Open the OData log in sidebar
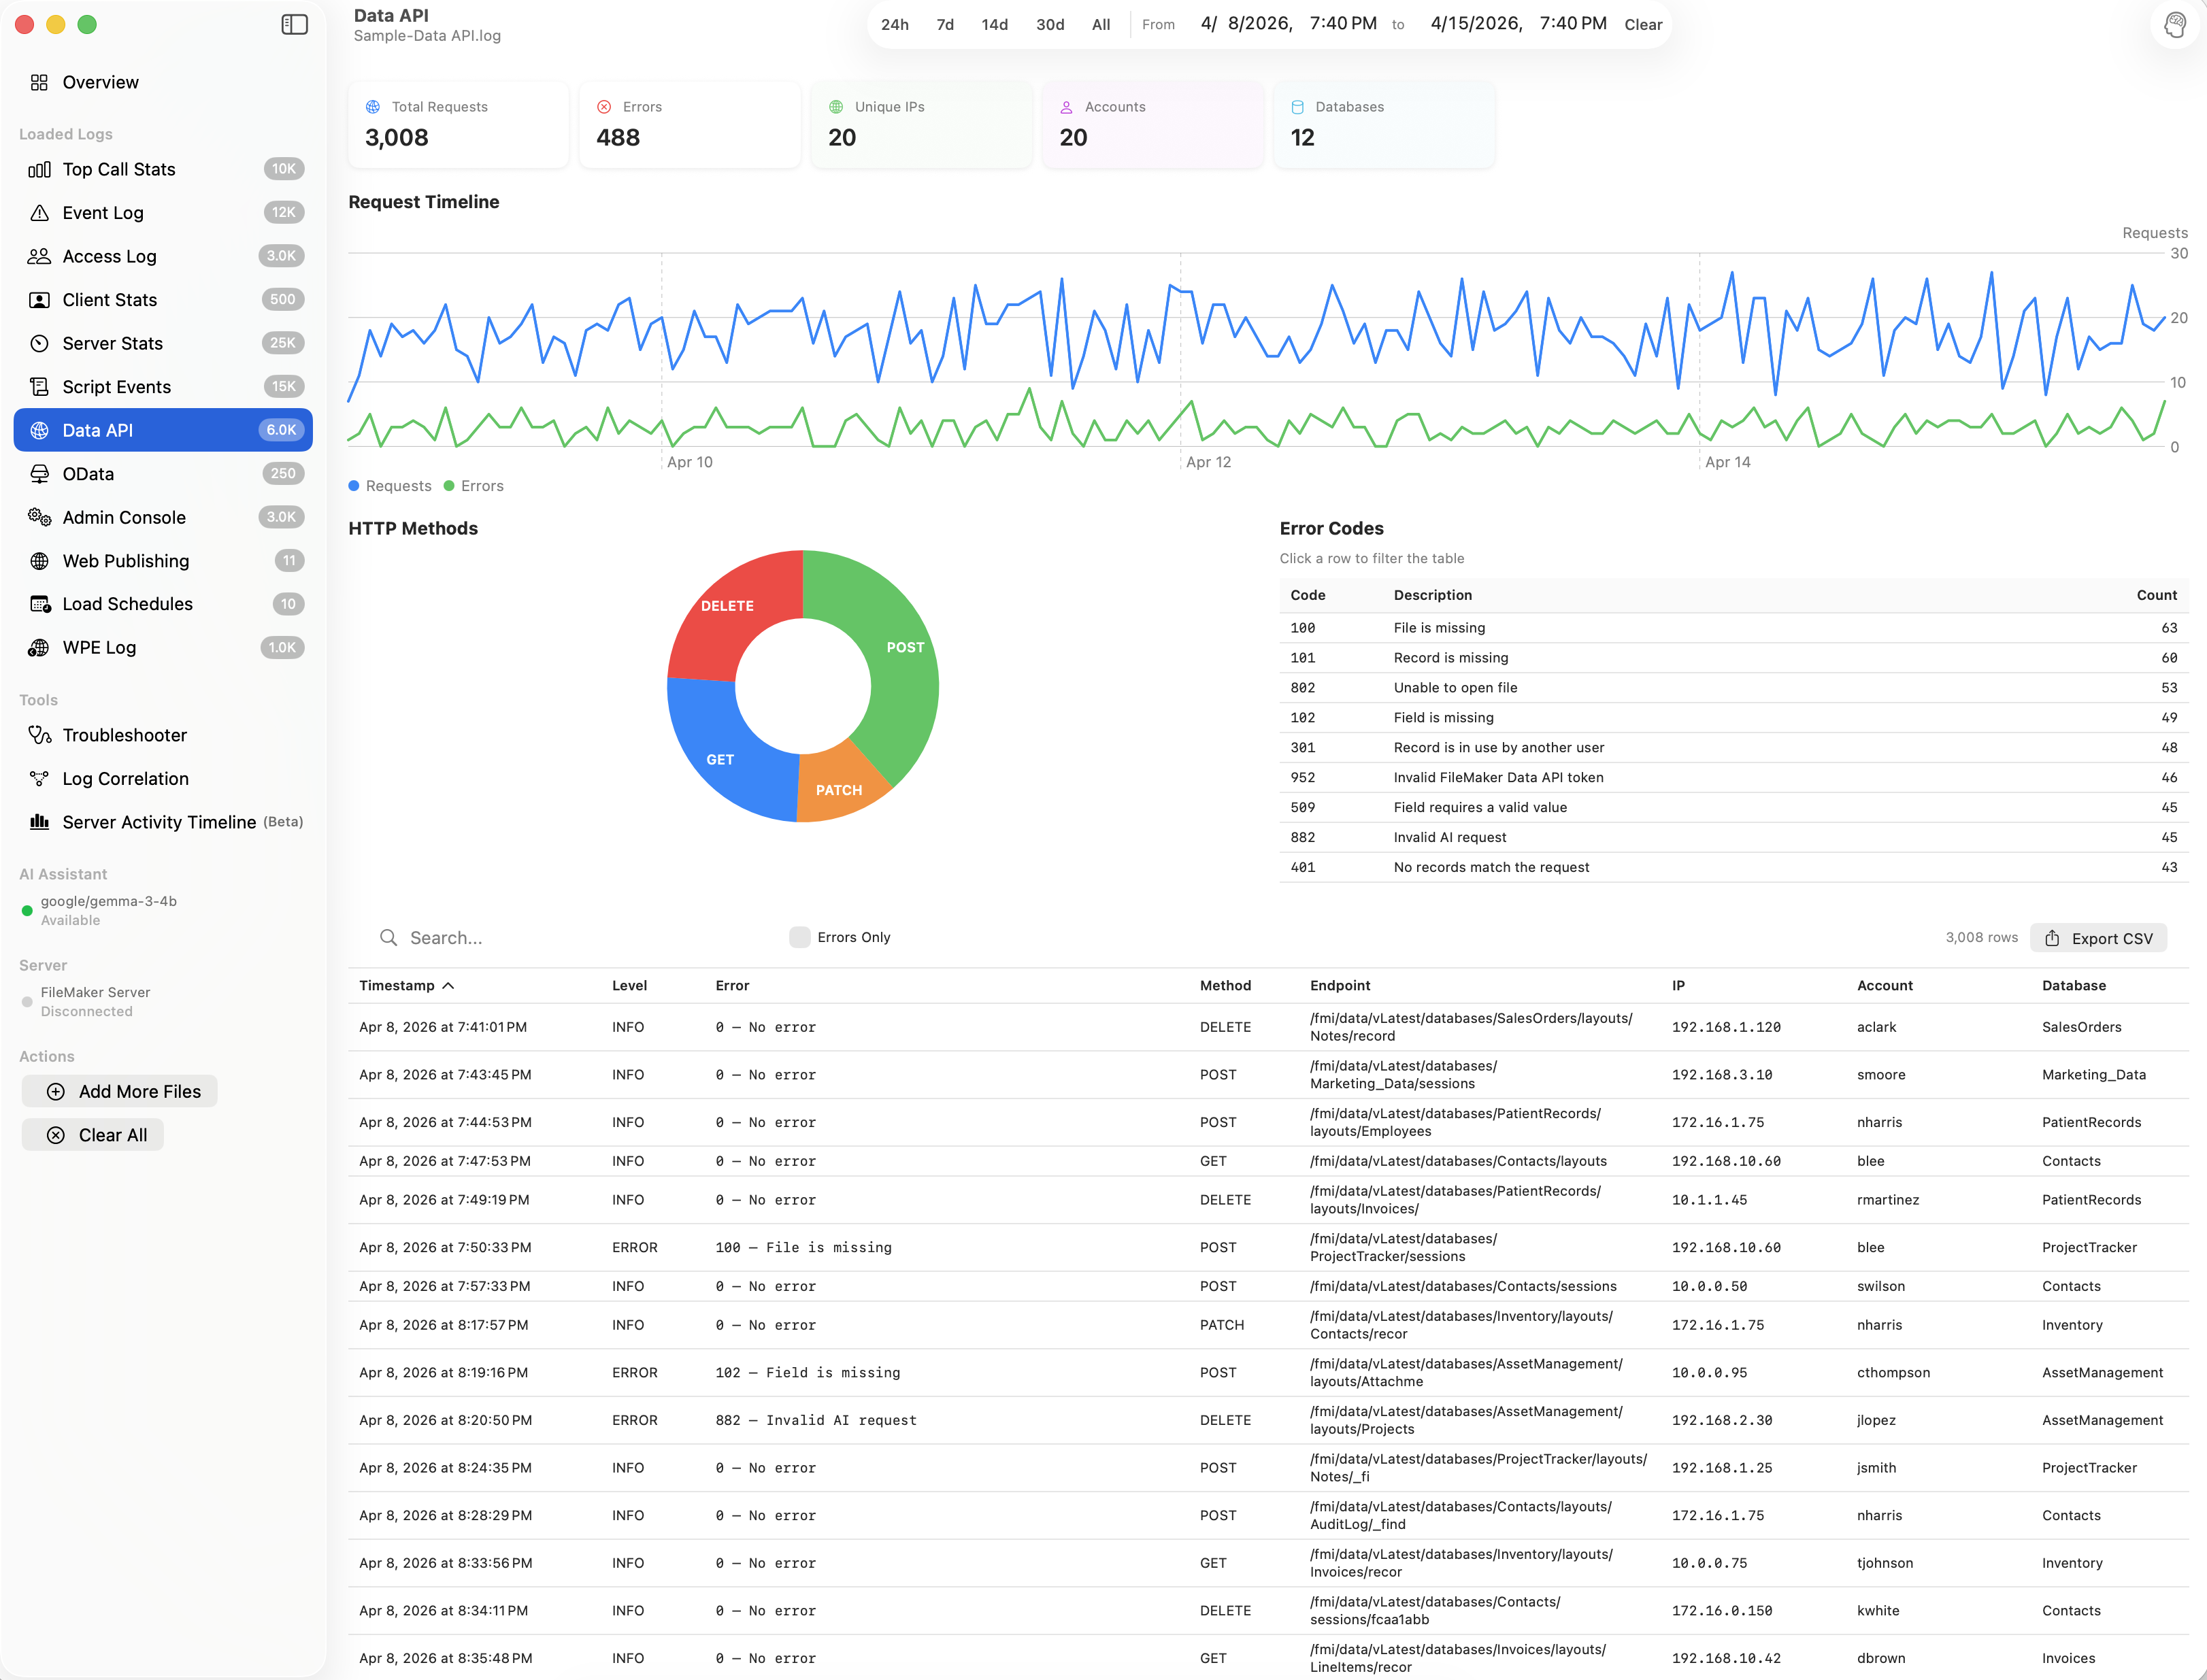This screenshot has width=2207, height=1680. (x=88, y=474)
